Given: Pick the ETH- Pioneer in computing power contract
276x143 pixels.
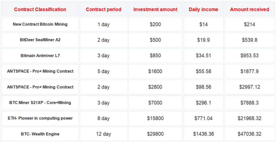Looking at the screenshot, I should (x=40, y=118).
